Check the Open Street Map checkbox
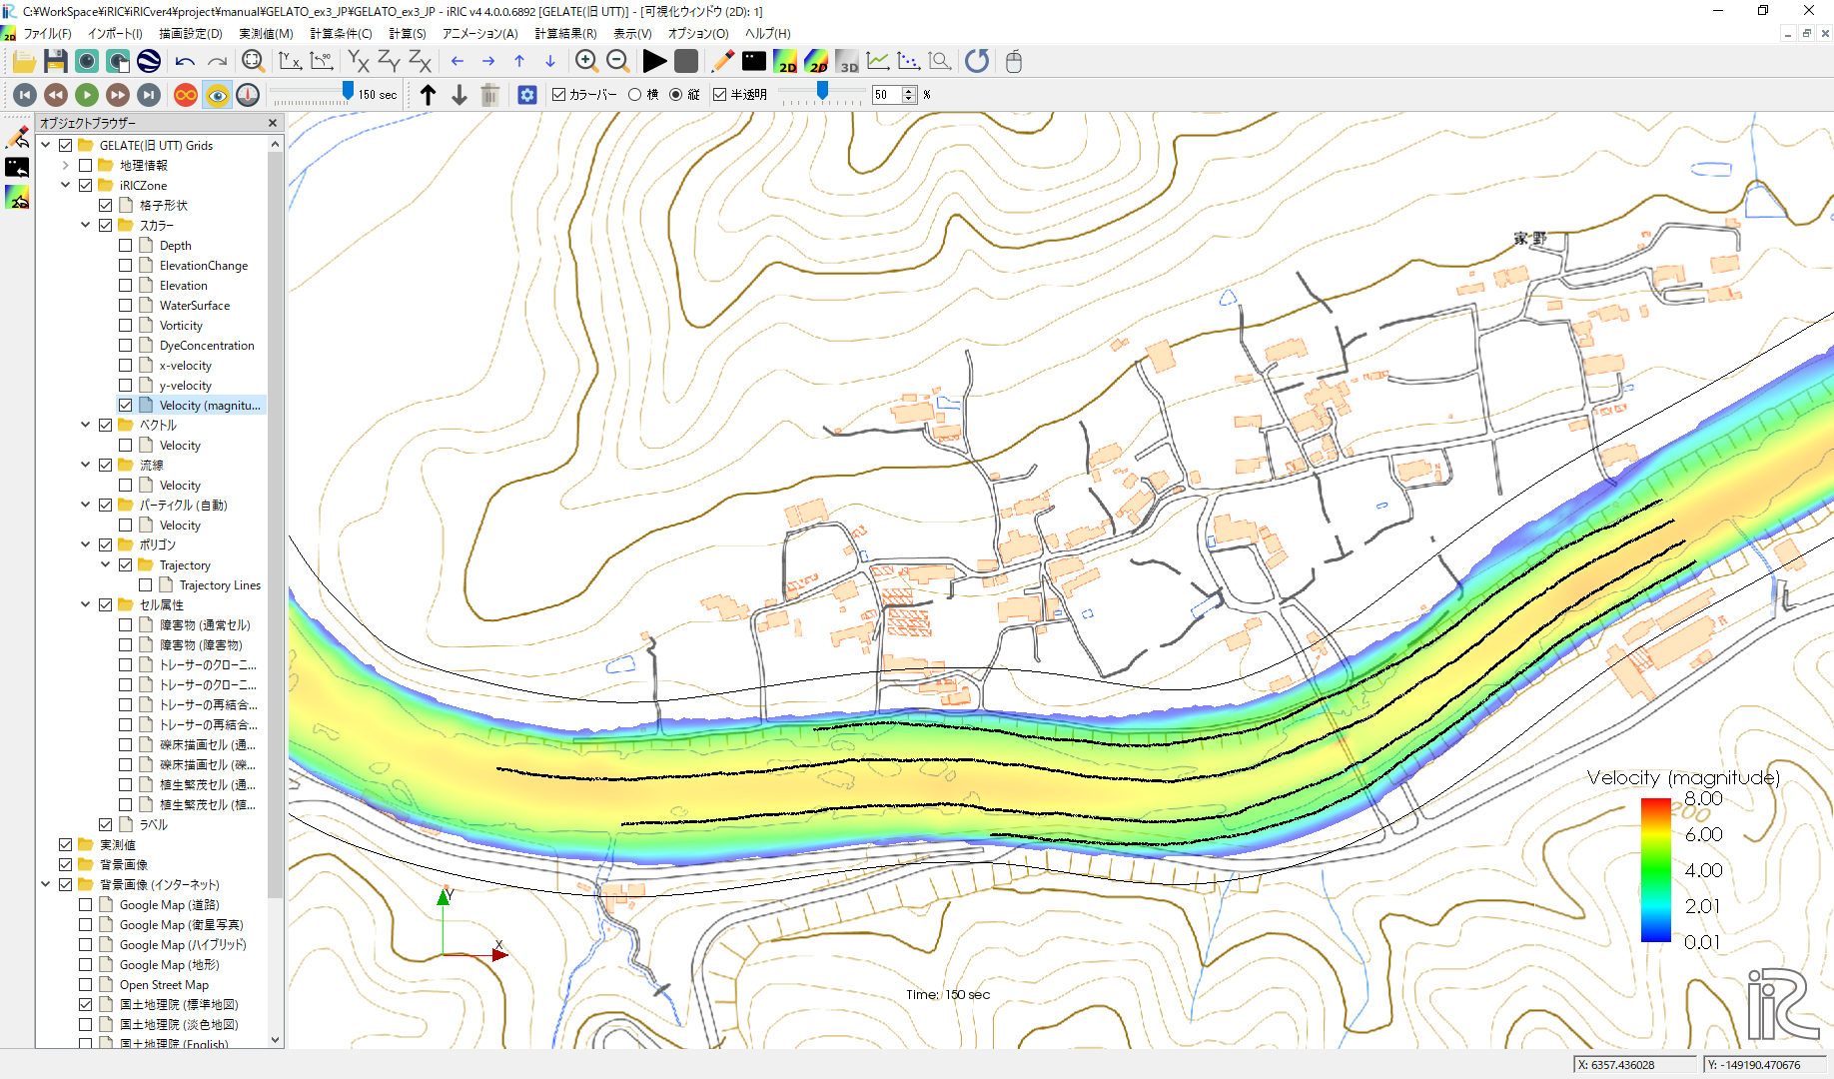 point(85,985)
